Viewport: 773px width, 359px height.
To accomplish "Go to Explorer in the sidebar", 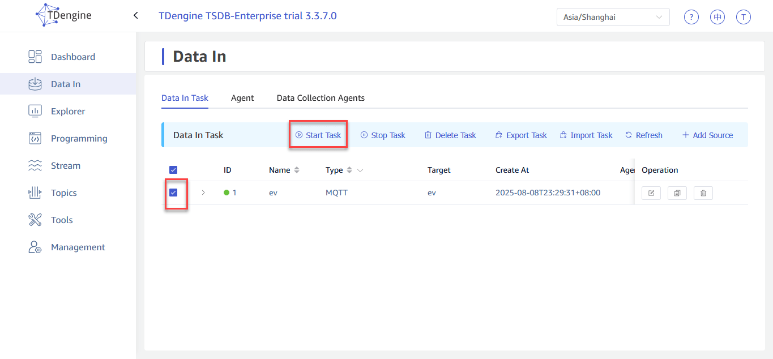I will [67, 112].
